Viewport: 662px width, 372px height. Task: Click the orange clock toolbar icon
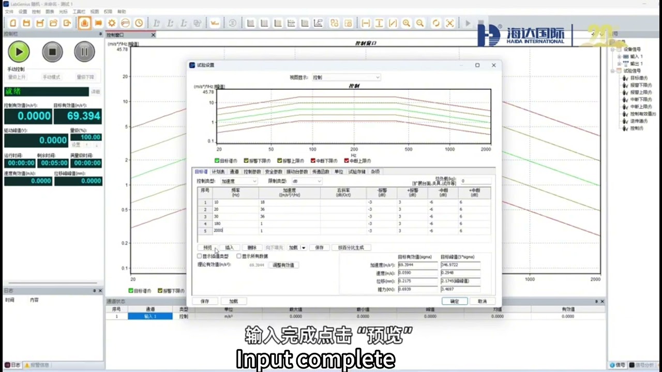(139, 23)
